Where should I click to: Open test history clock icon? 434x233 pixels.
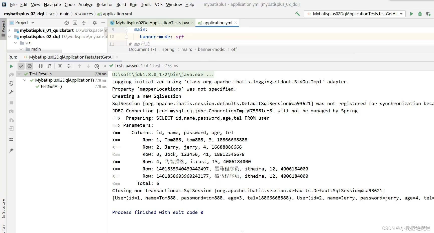click(97, 66)
